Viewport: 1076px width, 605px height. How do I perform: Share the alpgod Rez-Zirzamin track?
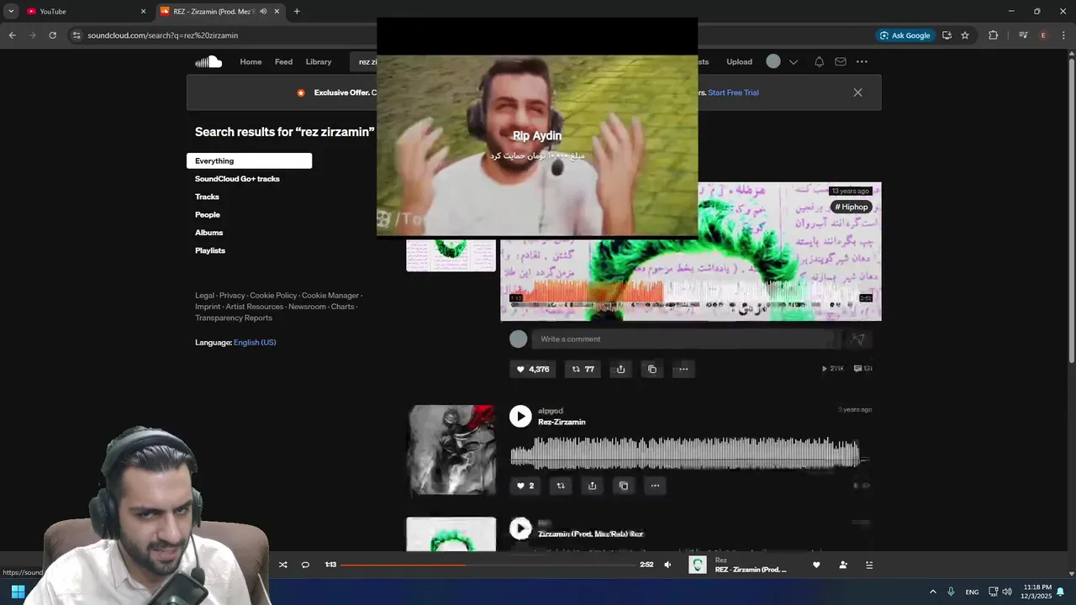592,486
